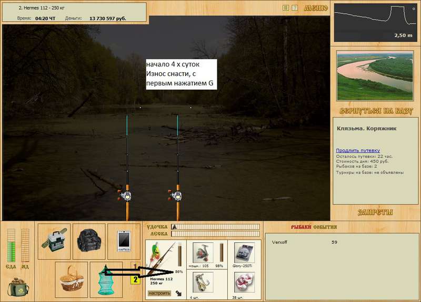Click the depth reading 2,50 m
The width and height of the screenshot is (421, 302).
coord(403,35)
